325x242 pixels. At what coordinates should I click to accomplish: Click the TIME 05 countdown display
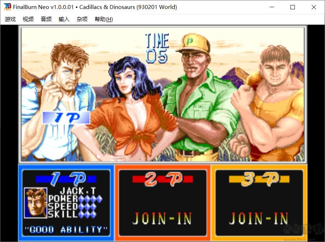click(157, 48)
